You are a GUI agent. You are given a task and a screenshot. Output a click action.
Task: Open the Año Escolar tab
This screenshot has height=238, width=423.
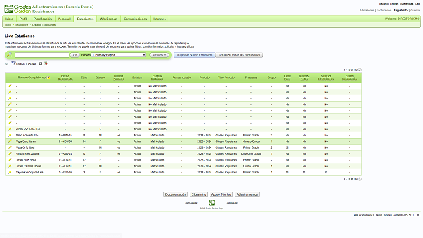tap(108, 19)
